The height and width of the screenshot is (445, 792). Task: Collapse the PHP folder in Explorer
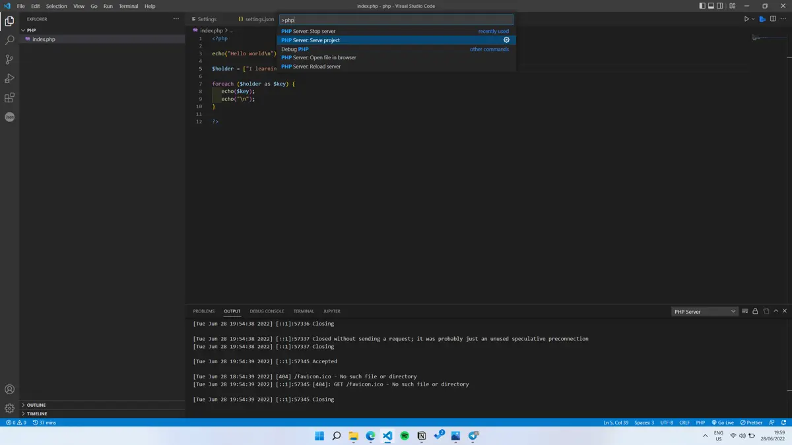(102, 30)
